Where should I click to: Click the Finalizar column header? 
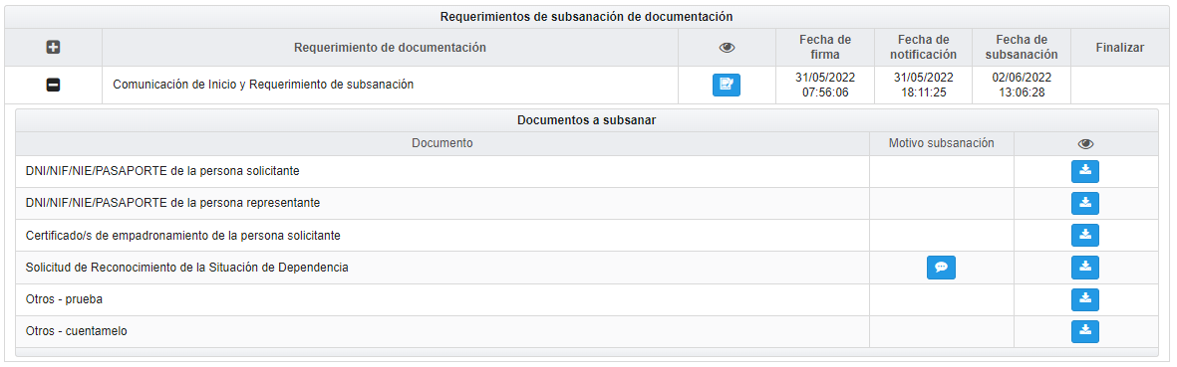1119,48
